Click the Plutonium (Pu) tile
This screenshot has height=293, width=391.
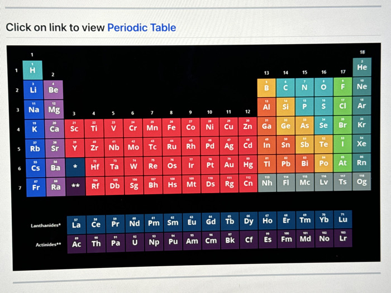pyautogui.click(x=173, y=242)
